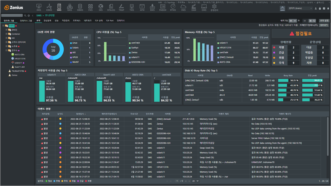The height and width of the screenshot is (186, 331).
Task: Open the TMS module icon
Action: 132,8
